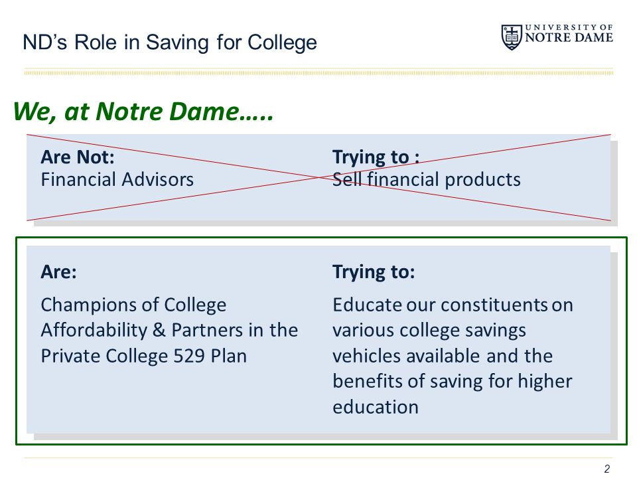Viewport: 637px width, 478px height.
Task: Select Educate our constituents on line
Action: tap(453, 305)
